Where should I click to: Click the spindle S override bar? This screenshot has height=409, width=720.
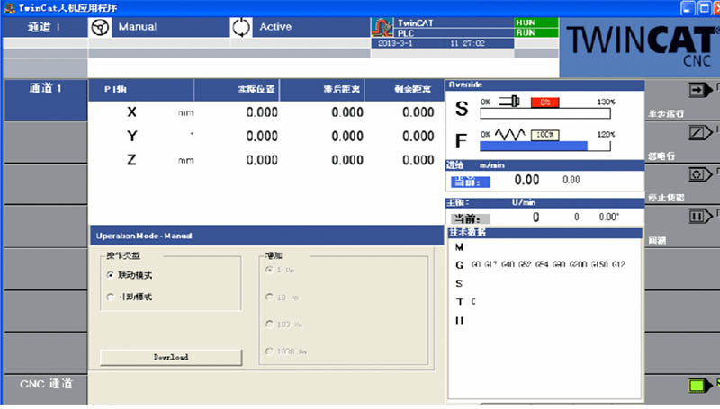545,113
